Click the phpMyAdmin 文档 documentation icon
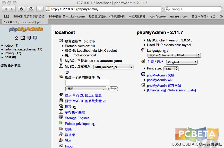224x148 pixels. (143, 74)
